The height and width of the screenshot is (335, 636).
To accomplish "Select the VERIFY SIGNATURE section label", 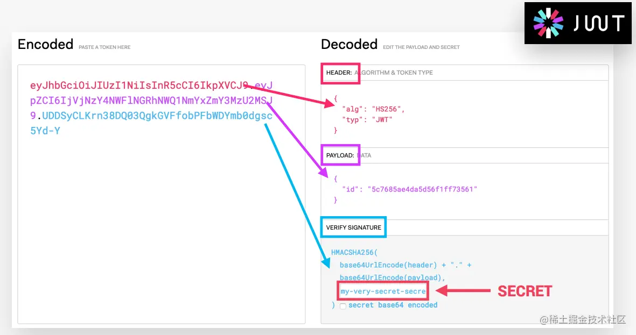I will pyautogui.click(x=353, y=228).
